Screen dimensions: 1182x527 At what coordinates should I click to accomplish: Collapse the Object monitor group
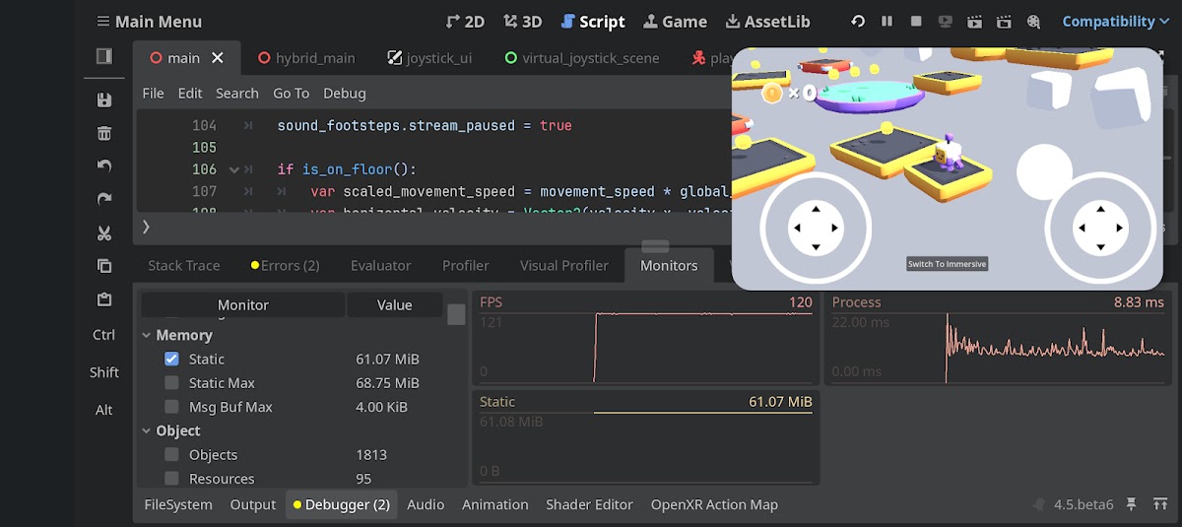pos(147,431)
